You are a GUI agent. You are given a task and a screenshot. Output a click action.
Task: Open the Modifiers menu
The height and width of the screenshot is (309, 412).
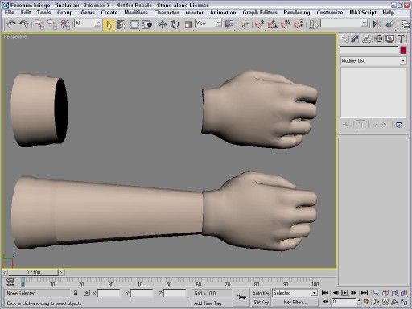coord(136,13)
